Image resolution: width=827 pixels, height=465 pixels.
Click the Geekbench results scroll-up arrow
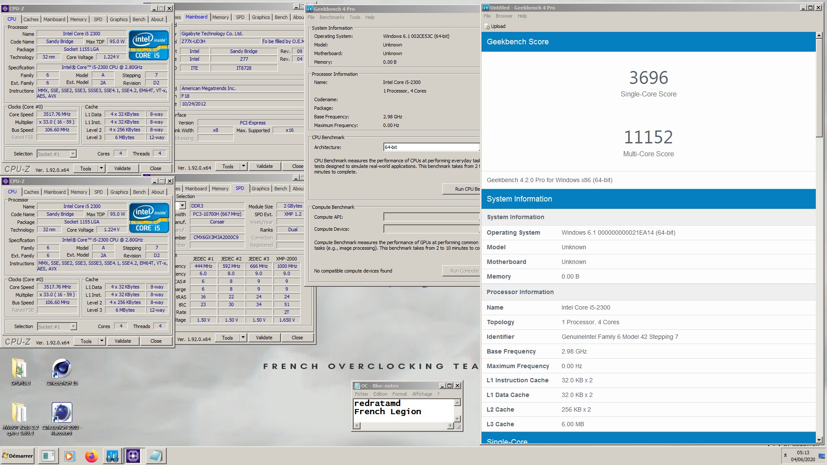coord(819,35)
